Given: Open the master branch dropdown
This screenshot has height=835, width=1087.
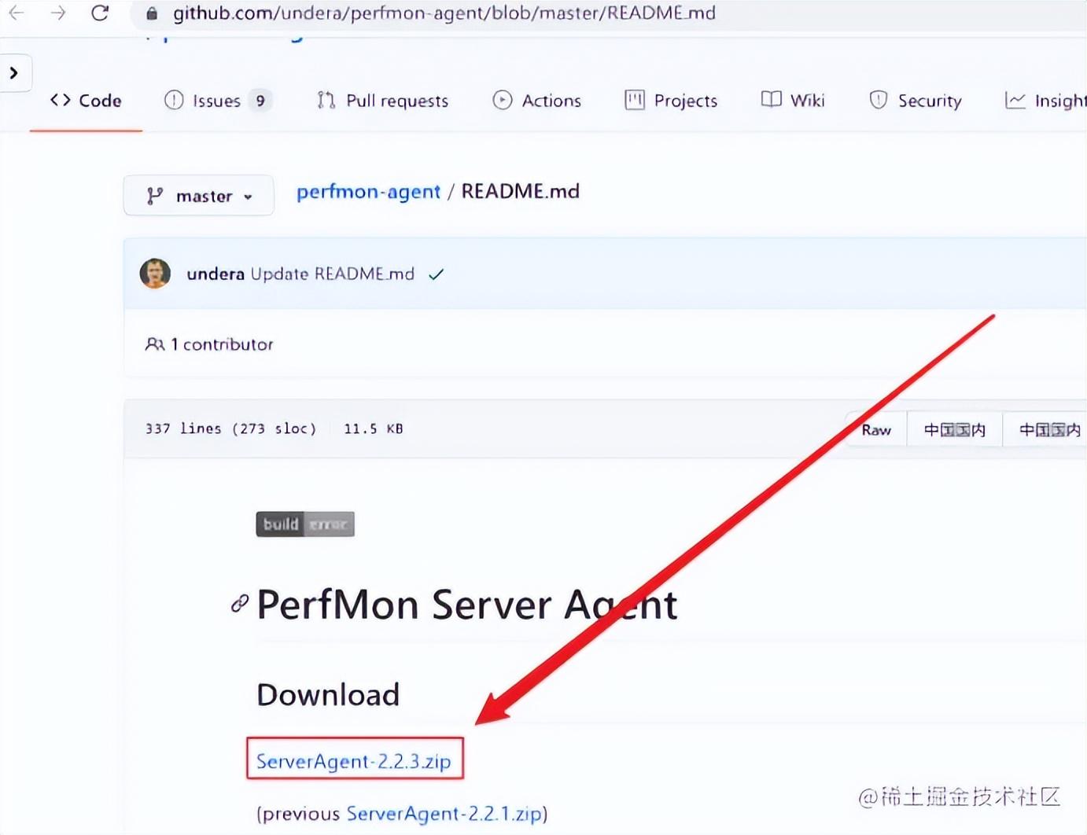Looking at the screenshot, I should 199,195.
